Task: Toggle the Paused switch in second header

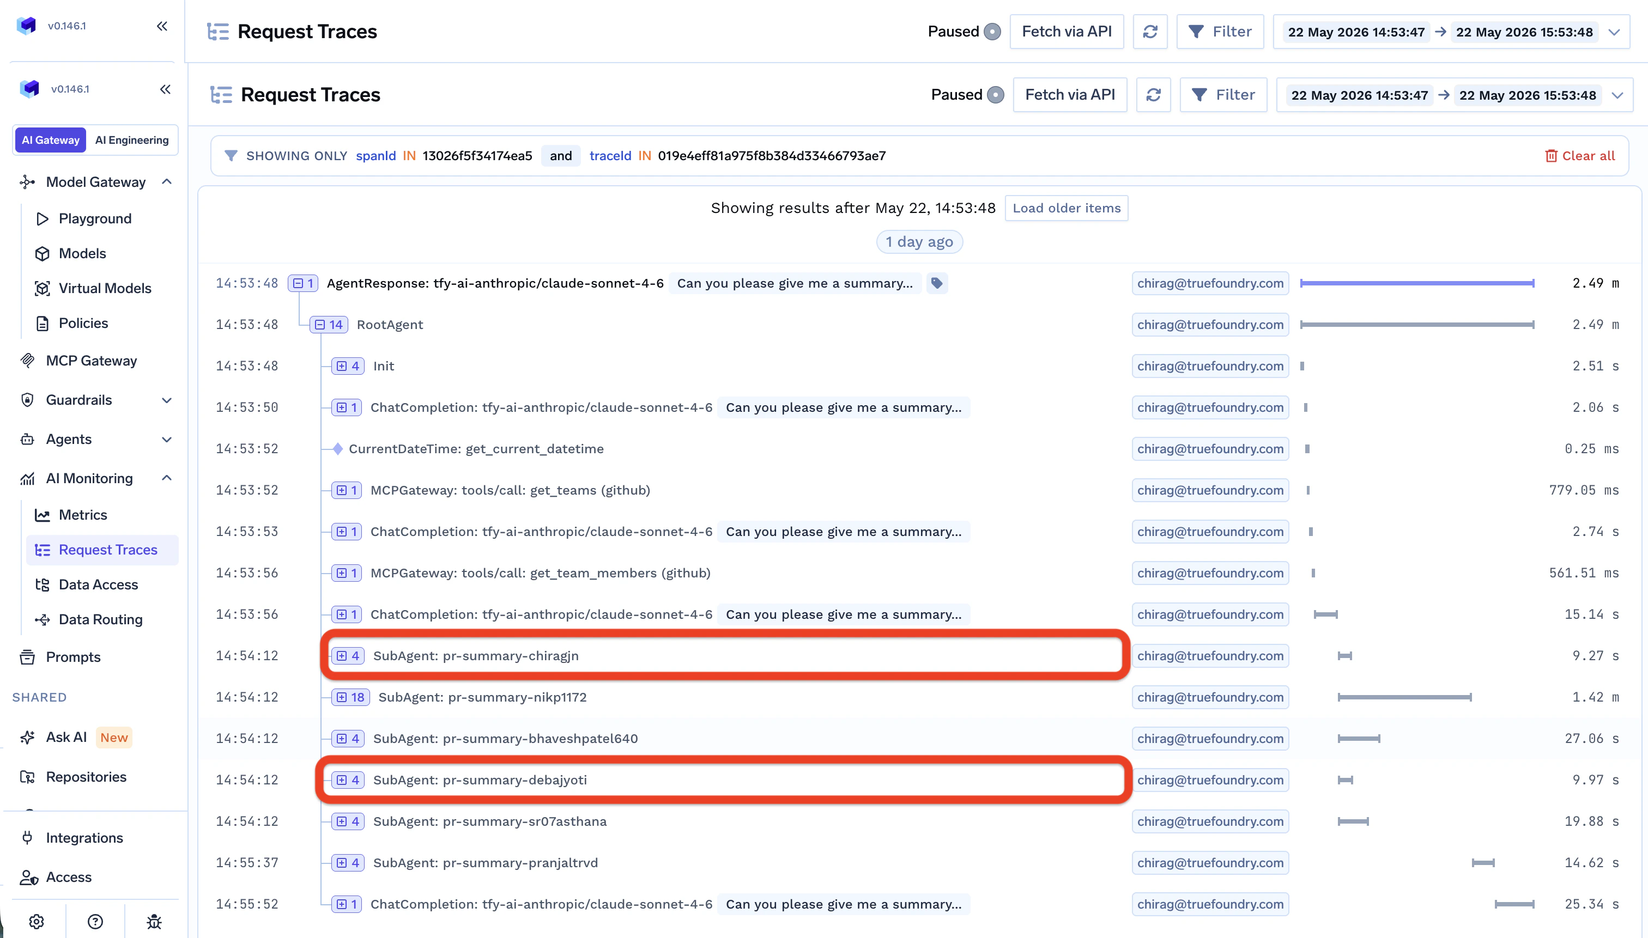Action: 996,95
